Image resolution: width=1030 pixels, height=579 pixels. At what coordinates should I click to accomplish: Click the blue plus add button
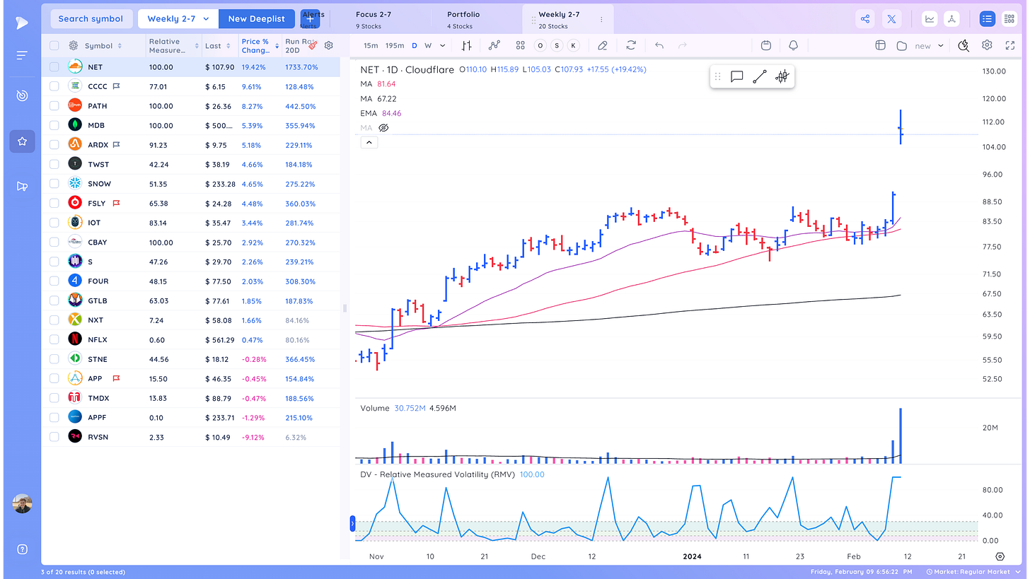point(310,19)
